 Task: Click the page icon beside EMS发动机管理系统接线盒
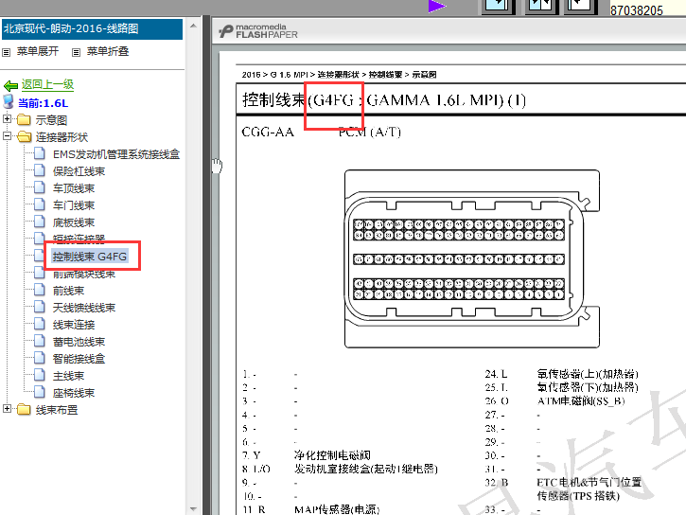coord(40,153)
